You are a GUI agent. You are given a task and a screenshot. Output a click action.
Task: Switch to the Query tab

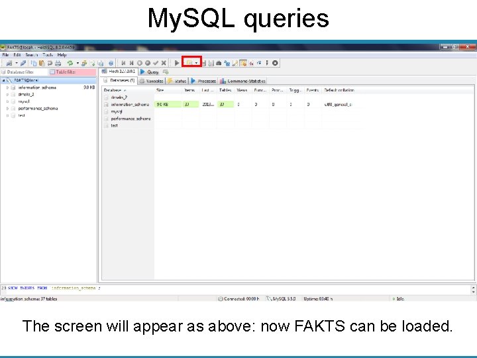(150, 72)
